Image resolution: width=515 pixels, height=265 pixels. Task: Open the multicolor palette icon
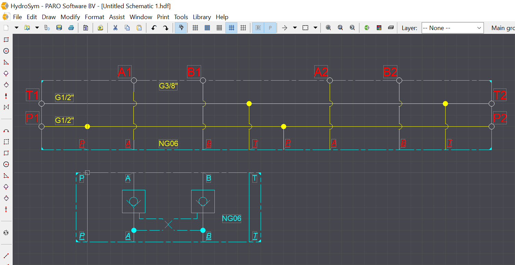pyautogui.click(x=379, y=28)
